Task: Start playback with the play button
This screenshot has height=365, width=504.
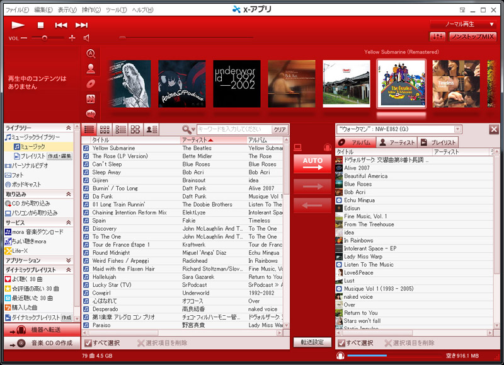Action: tap(18, 25)
